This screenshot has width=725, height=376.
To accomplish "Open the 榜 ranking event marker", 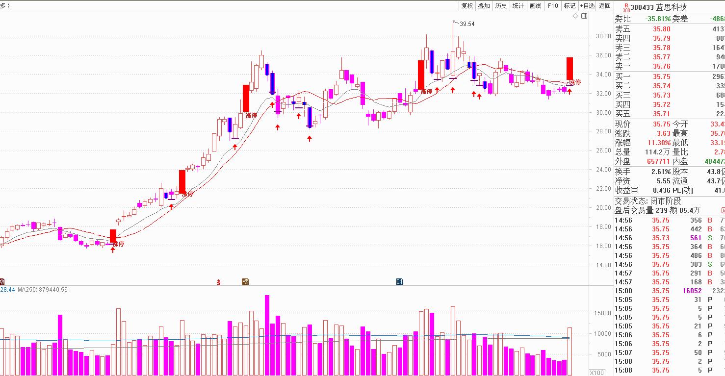I will (246, 282).
